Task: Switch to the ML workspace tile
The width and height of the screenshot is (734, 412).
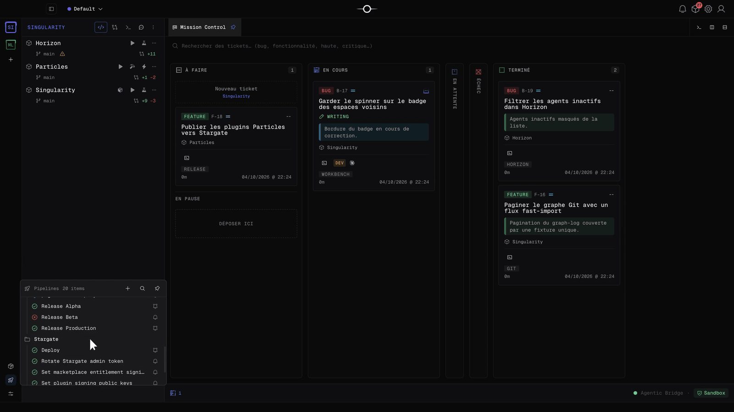Action: coord(11,45)
